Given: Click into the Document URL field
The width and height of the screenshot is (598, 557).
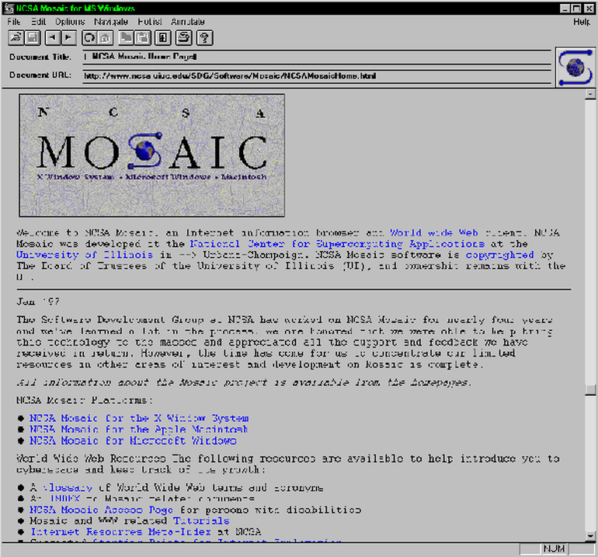Looking at the screenshot, I should (317, 76).
